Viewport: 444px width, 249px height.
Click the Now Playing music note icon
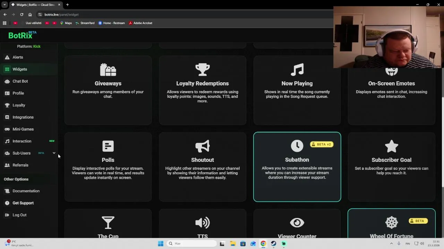[297, 70]
